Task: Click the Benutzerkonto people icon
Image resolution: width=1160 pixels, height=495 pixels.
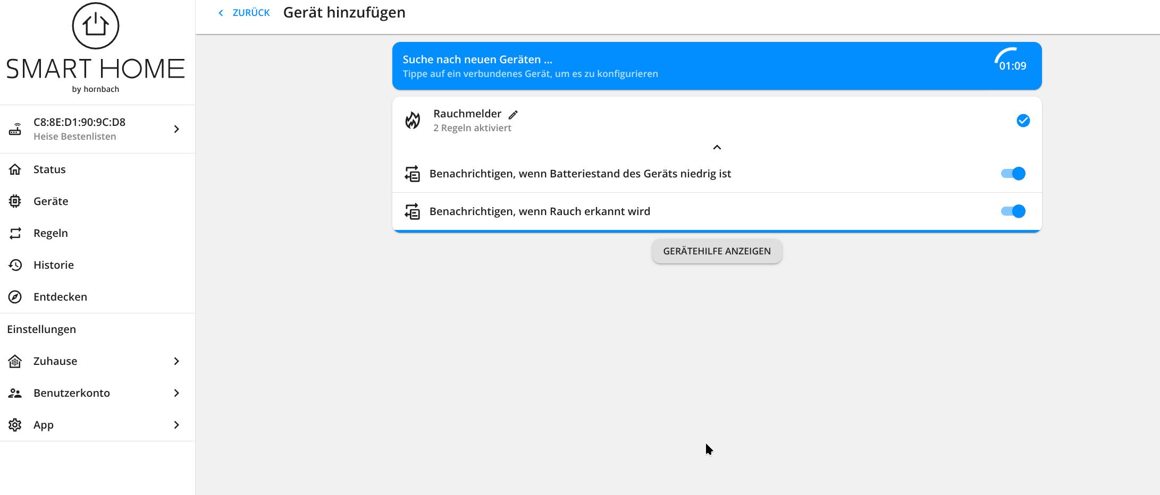Action: click(15, 393)
